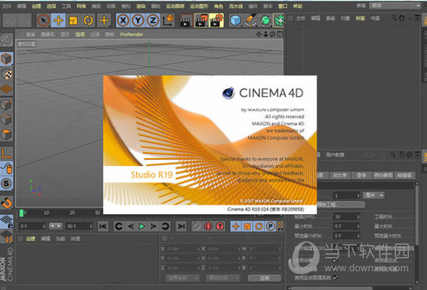Open the 厘米 units dropdown
The width and height of the screenshot is (427, 290).
(x=374, y=195)
